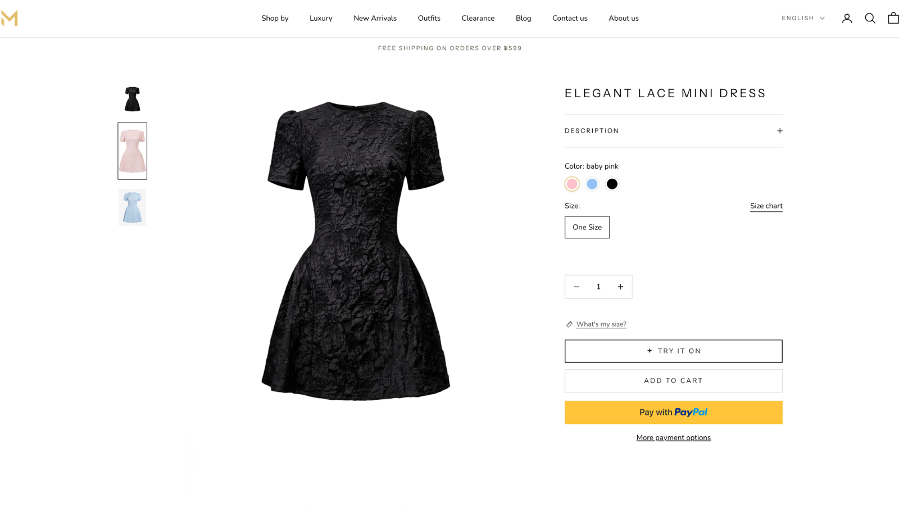Click the ruler icon beside What's my size
This screenshot has height=506, width=899.
click(x=569, y=324)
